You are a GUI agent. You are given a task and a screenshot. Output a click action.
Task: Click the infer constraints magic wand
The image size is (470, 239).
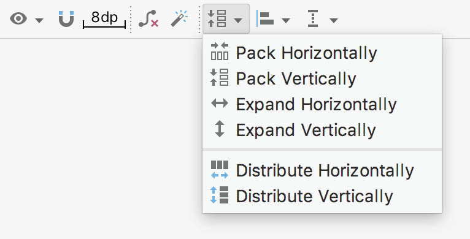point(179,18)
